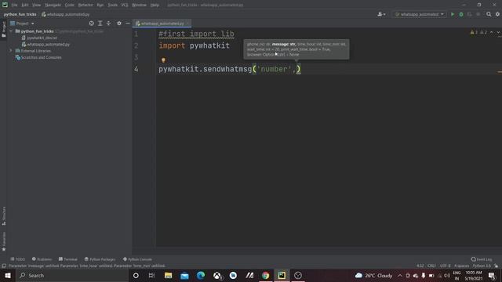Open the Run menu

click(x=100, y=5)
